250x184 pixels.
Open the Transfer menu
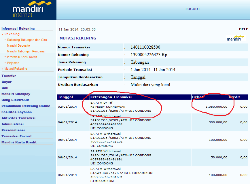(x=9, y=76)
